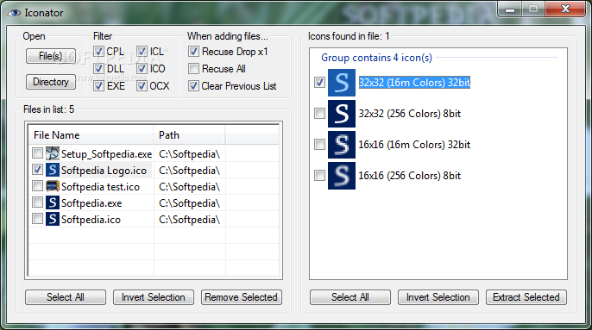Uncheck the CPL filter checkbox
This screenshot has width=592, height=330.
tap(98, 52)
